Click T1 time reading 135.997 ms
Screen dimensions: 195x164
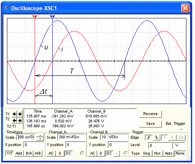pyautogui.click(x=36, y=116)
